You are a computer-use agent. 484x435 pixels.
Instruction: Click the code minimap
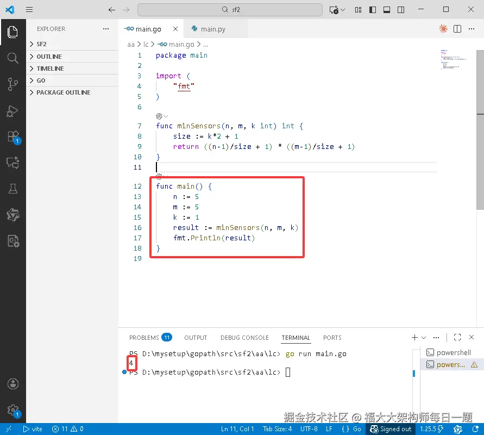[x=453, y=59]
